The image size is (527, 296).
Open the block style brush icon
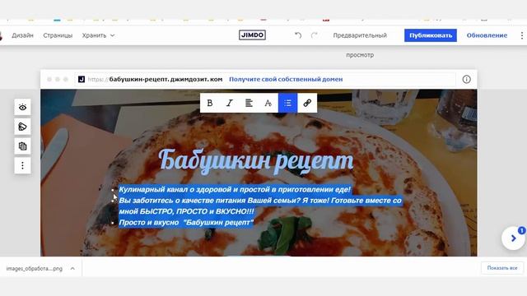point(22,127)
